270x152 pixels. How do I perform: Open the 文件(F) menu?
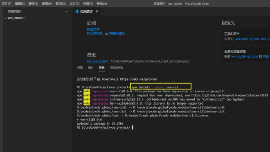pos(7,4)
